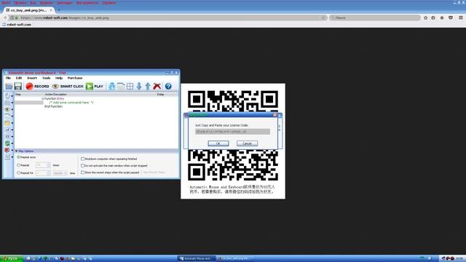466x262 pixels.
Task: Select the red sidebar icon
Action: tap(7, 150)
